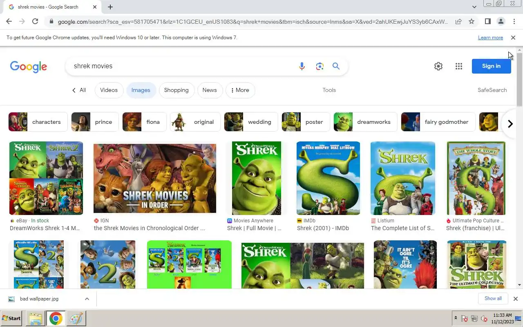Viewport: 523px width, 327px height.
Task: Open the taskbar clock and date
Action: click(x=503, y=318)
